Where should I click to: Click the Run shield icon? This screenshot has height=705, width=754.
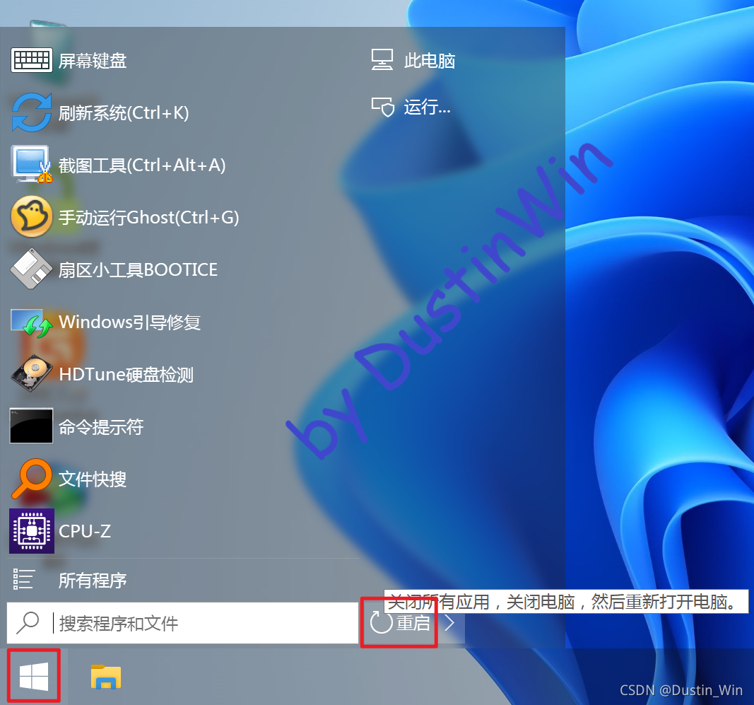[383, 107]
